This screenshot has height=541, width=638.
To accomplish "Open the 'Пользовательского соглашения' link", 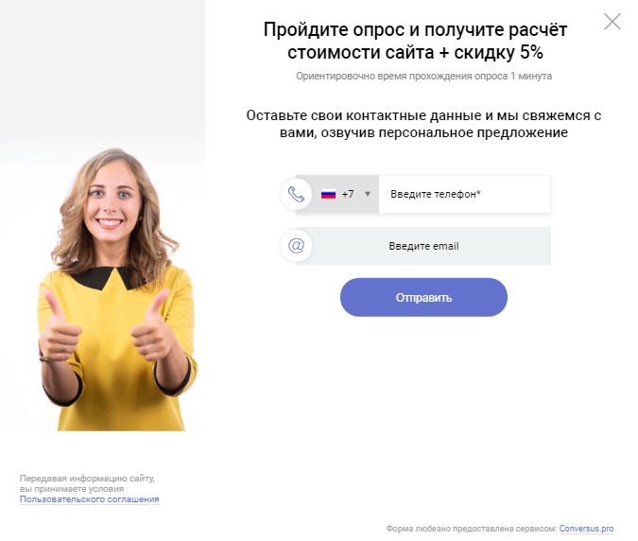I will [x=90, y=499].
